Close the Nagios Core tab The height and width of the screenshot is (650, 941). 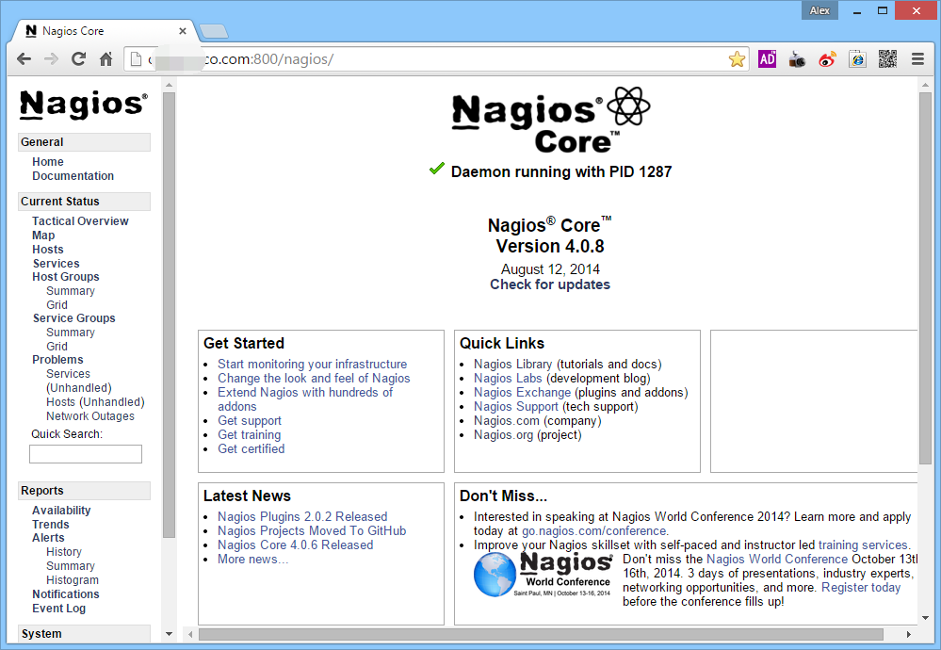click(183, 30)
